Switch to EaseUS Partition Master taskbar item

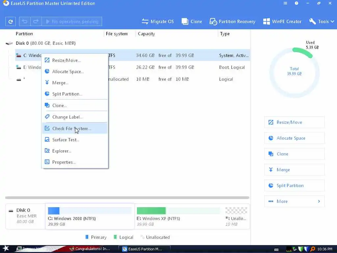coord(144,249)
